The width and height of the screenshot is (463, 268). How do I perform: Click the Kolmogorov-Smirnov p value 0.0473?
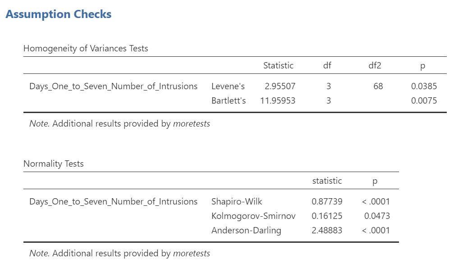click(377, 216)
